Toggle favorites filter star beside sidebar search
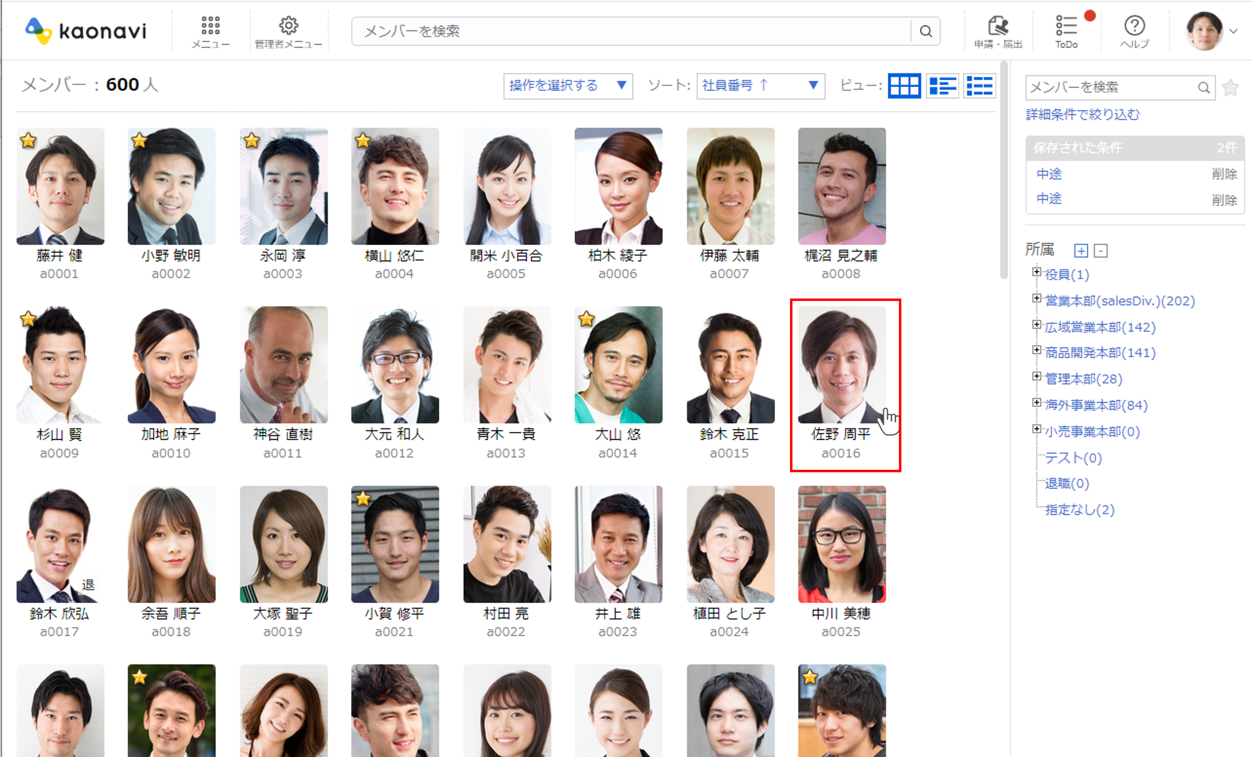Image resolution: width=1252 pixels, height=757 pixels. pos(1230,88)
